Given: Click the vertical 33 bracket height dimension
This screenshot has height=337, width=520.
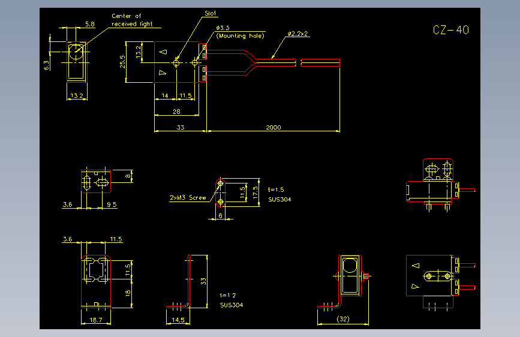Looking at the screenshot, I should pyautogui.click(x=203, y=281).
